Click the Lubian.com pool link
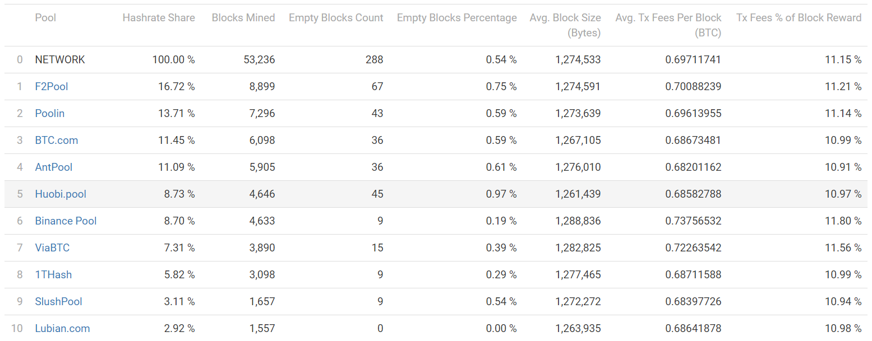This screenshot has height=341, width=872. (62, 328)
